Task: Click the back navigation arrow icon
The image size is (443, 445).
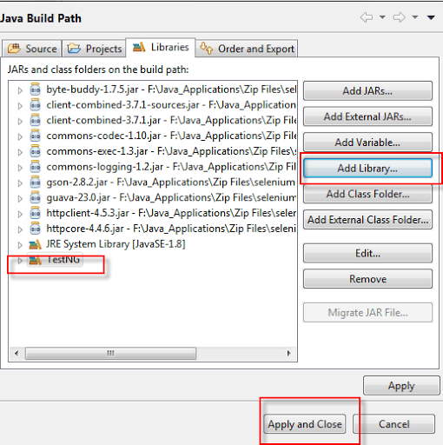Action: click(367, 17)
